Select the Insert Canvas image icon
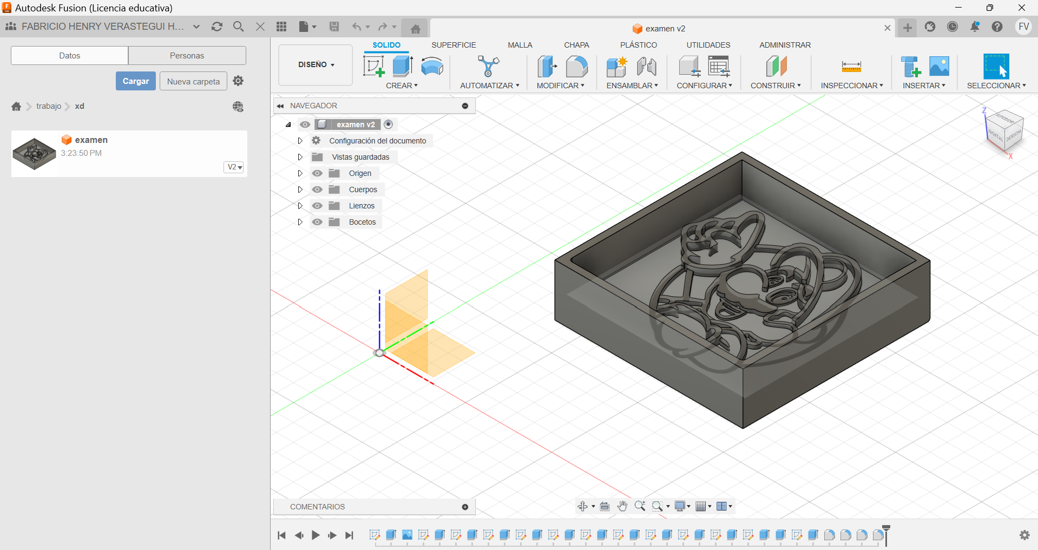This screenshot has width=1038, height=550. pyautogui.click(x=939, y=67)
